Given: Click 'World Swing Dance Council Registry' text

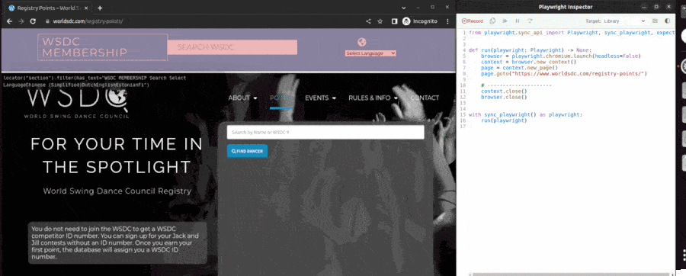Looking at the screenshot, I should [117, 191].
